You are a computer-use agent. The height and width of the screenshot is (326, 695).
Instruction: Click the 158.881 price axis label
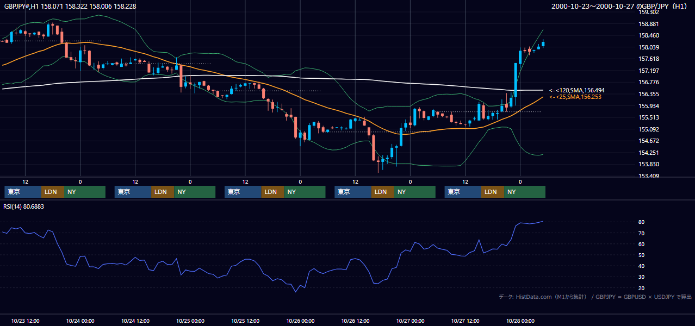(649, 24)
